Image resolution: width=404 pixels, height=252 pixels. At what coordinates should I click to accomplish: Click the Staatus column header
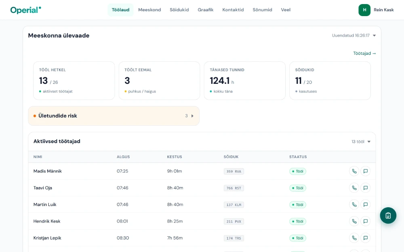click(298, 157)
